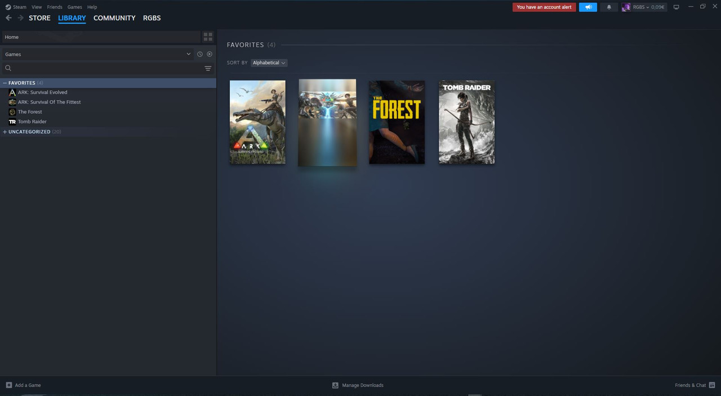The image size is (721, 396).
Task: Go to the STORE tab
Action: (x=39, y=18)
